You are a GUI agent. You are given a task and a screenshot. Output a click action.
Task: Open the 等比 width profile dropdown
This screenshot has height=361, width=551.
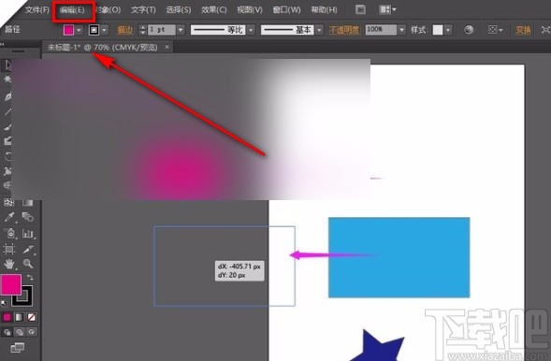pyautogui.click(x=251, y=30)
